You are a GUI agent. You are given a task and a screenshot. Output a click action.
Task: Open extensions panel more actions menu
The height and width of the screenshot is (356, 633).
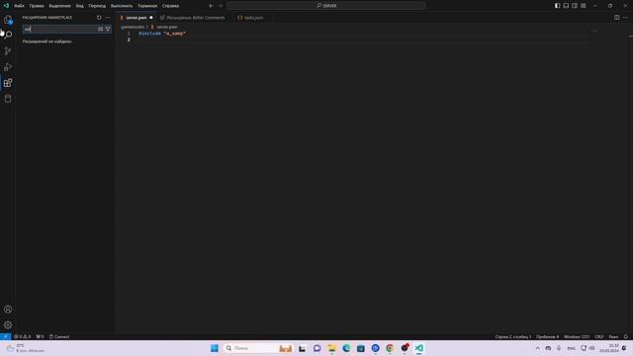[x=108, y=18]
